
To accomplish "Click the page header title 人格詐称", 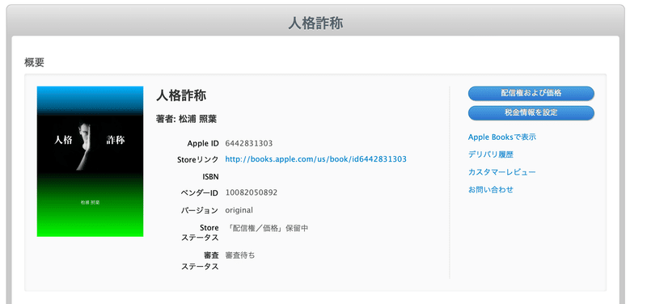I will point(315,23).
